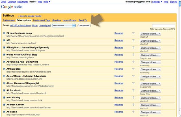Uncheck Age of Conan - Hyborian Adventures checkbox

coord(4,76)
